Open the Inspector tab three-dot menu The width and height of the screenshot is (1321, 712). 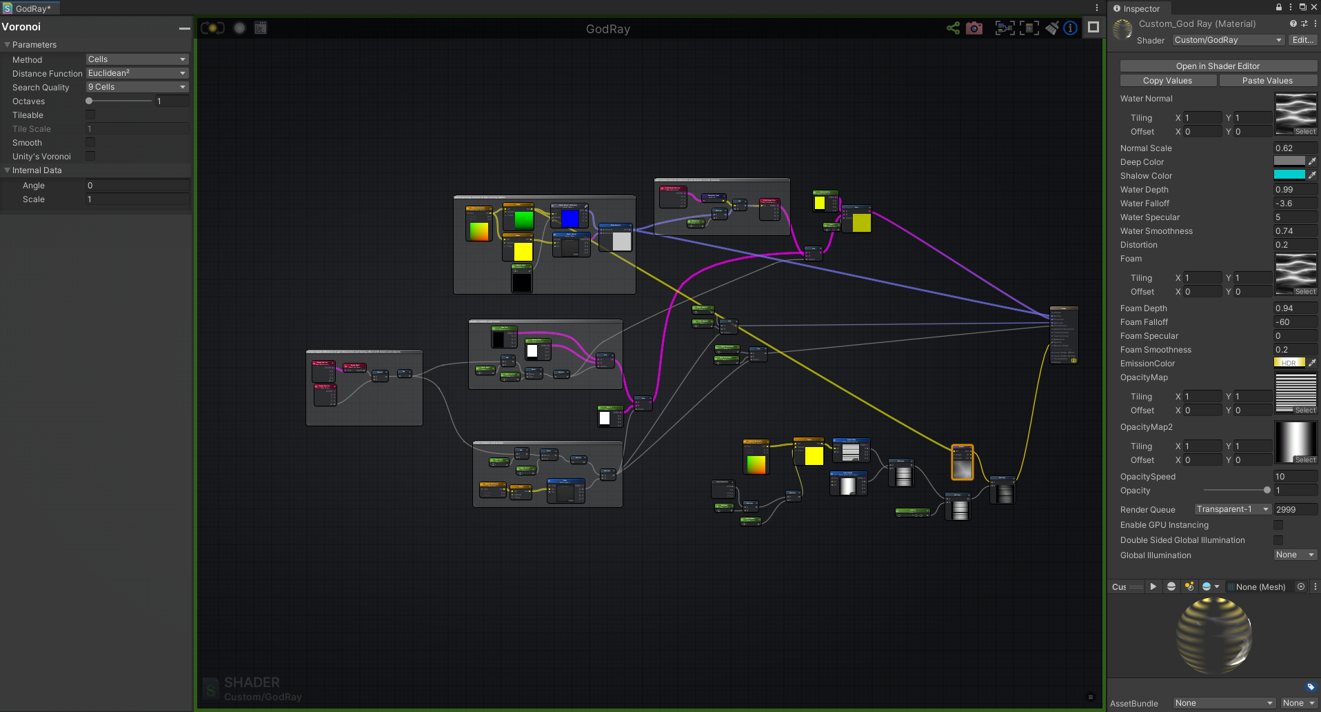click(x=1291, y=7)
